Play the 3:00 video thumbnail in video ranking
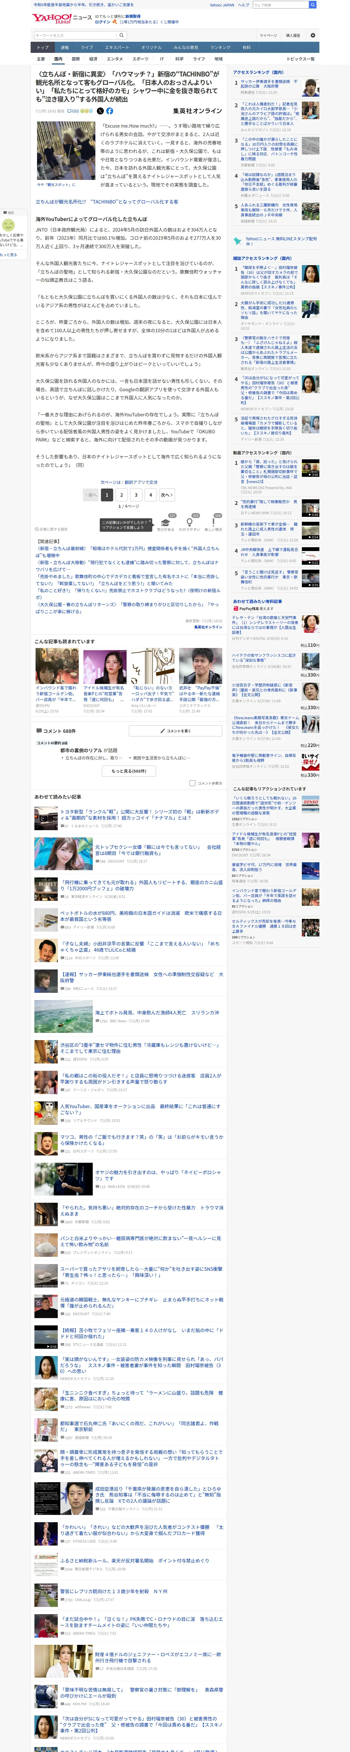This screenshot has width=350, height=1752. pos(311,468)
